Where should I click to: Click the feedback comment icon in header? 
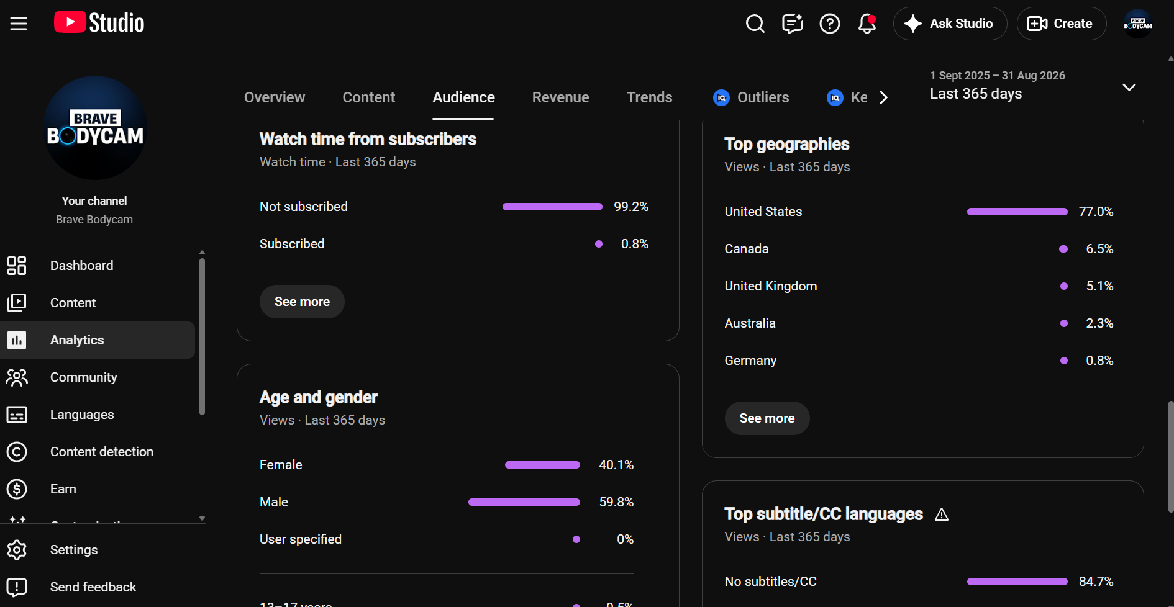[792, 24]
